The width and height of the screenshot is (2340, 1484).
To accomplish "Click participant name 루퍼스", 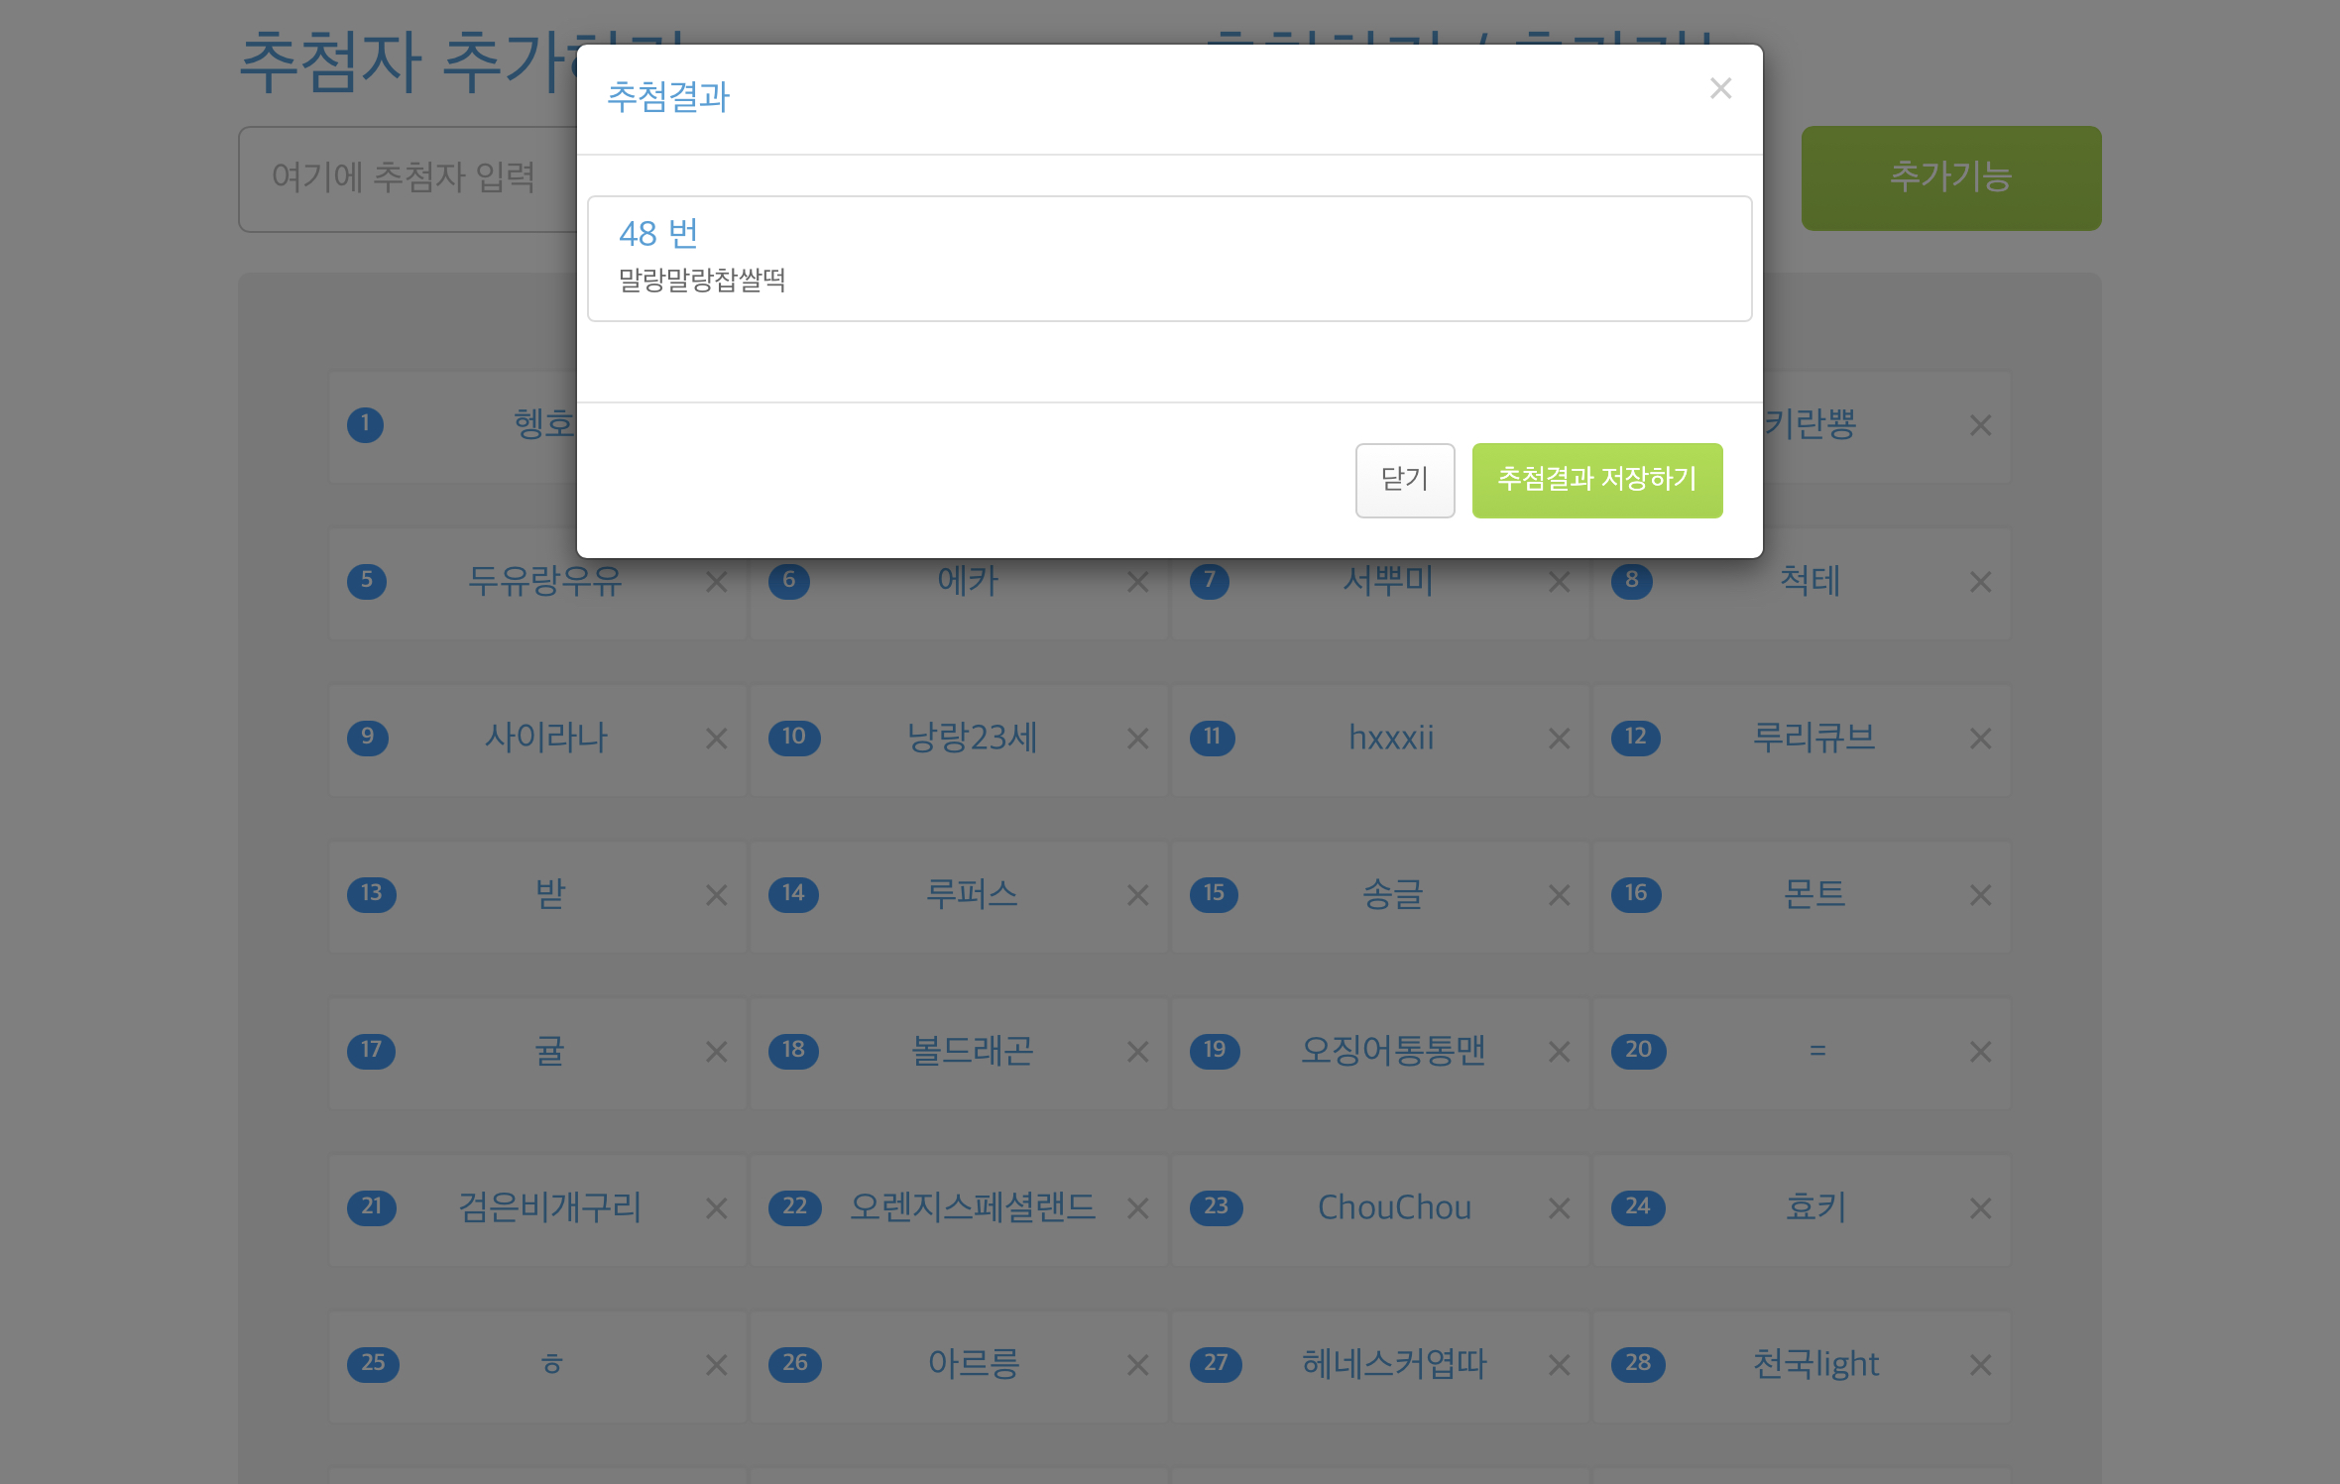I will tap(972, 894).
